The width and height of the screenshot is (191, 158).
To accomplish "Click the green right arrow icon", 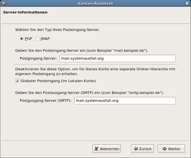I will tap(165, 148).
